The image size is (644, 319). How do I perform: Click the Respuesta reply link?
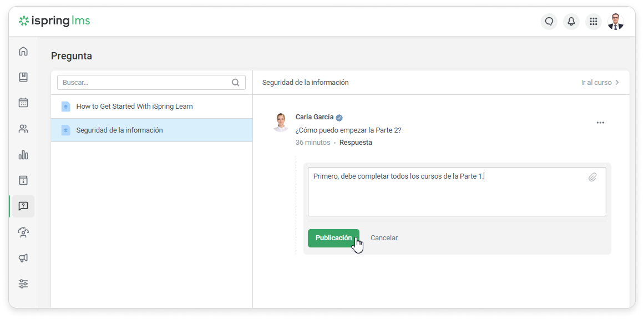(x=356, y=143)
